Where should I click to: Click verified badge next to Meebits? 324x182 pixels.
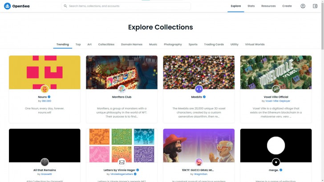pos(204,97)
